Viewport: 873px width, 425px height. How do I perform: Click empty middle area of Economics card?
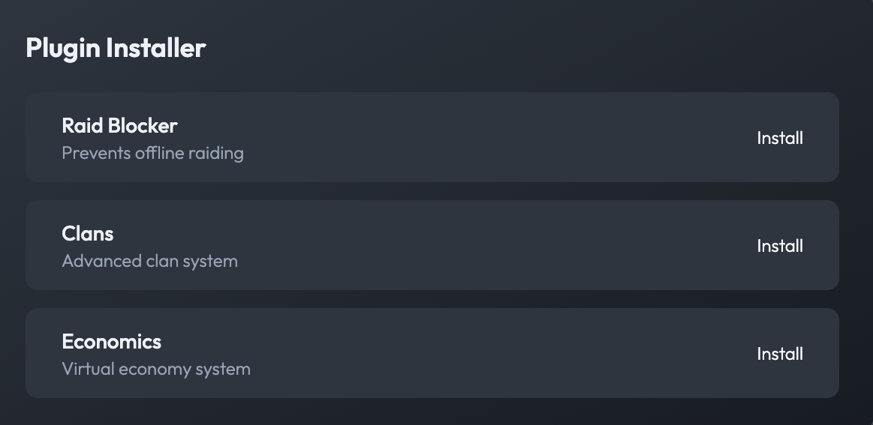pyautogui.click(x=488, y=354)
